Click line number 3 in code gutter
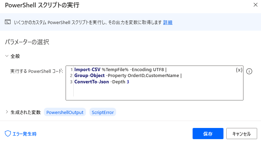The image size is (261, 144). pos(71,82)
